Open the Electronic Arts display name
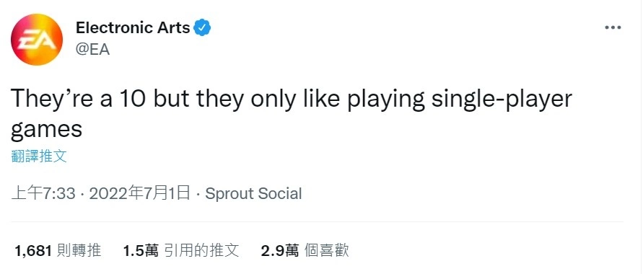The height and width of the screenshot is (274, 643). point(133,28)
